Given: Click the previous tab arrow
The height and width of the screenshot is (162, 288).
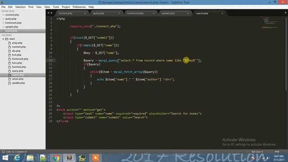Looking at the screenshot, I should 48,13.
